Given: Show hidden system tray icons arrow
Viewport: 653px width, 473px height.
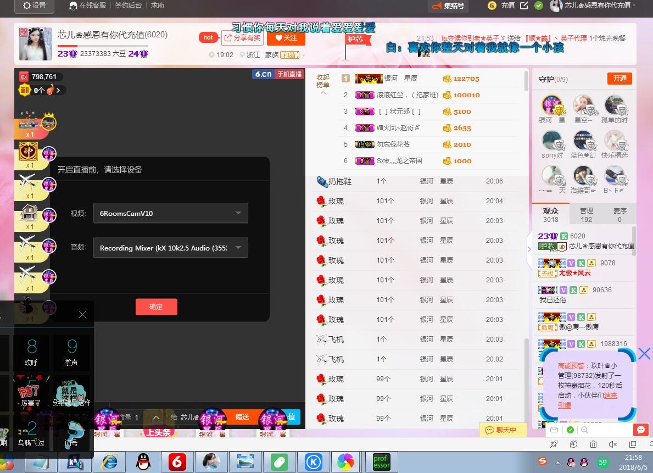Looking at the screenshot, I should 557,462.
